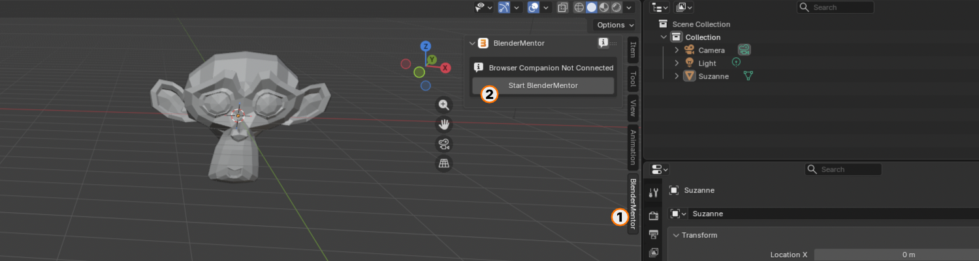Toggle viewport gizmos display
This screenshot has width=979, height=261.
(x=504, y=7)
